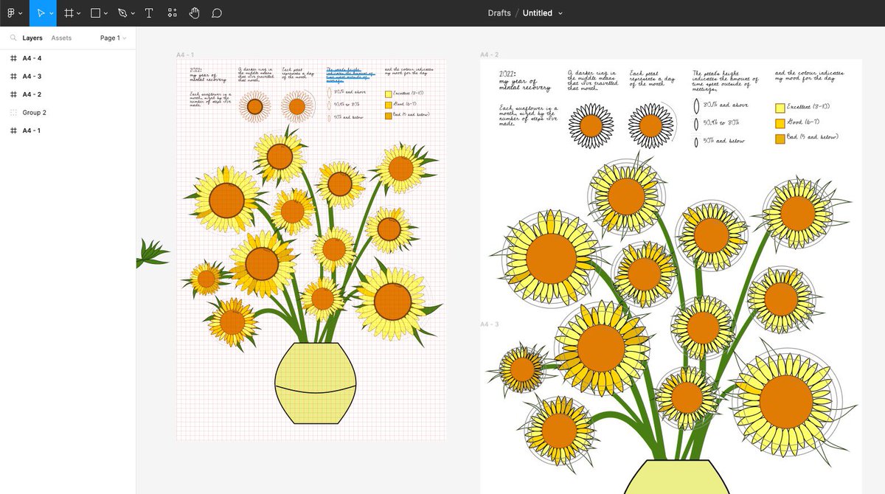Expand the Frame tool options chevron
Image resolution: width=885 pixels, height=494 pixels.
(x=80, y=13)
